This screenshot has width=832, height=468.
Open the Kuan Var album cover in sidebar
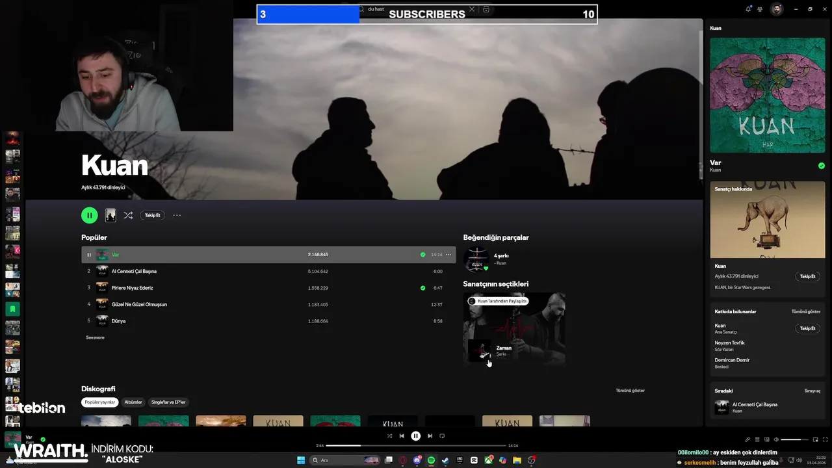[767, 95]
